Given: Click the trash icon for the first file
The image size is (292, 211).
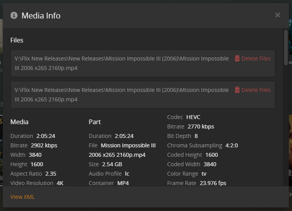Looking at the screenshot, I should 237,59.
